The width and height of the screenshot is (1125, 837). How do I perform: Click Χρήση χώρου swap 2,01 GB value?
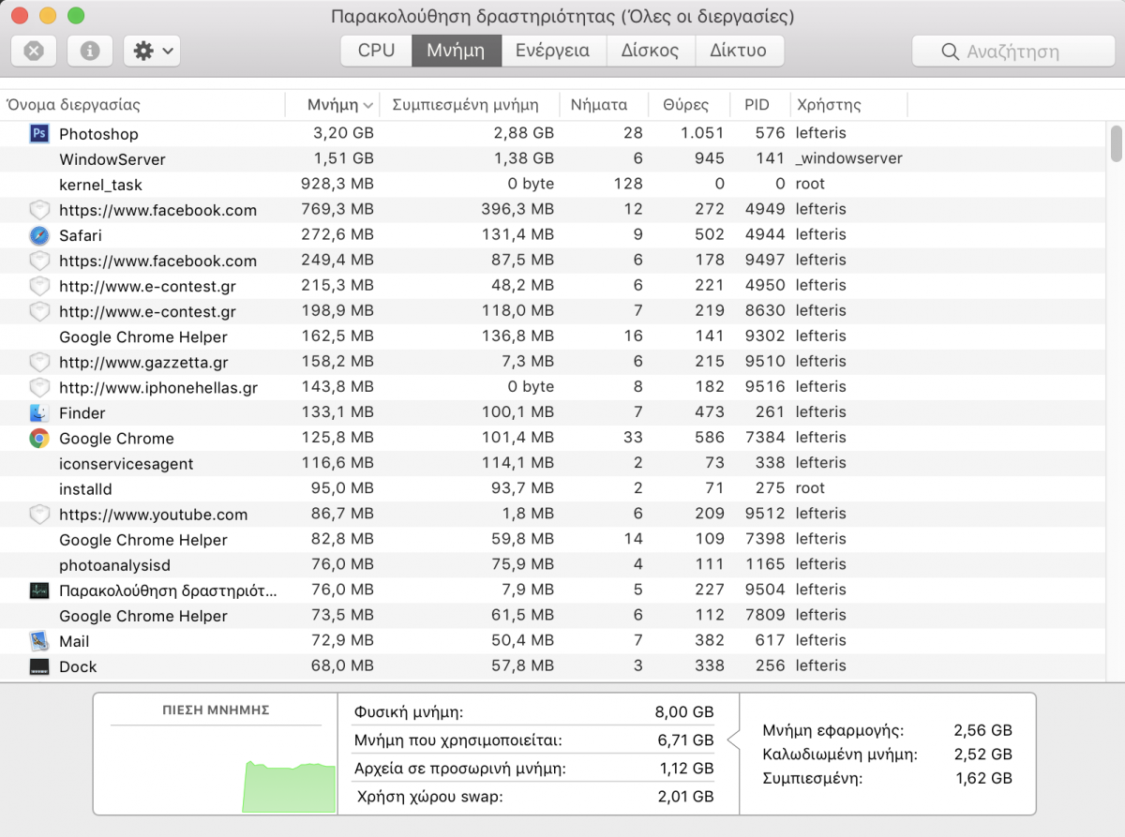click(685, 796)
